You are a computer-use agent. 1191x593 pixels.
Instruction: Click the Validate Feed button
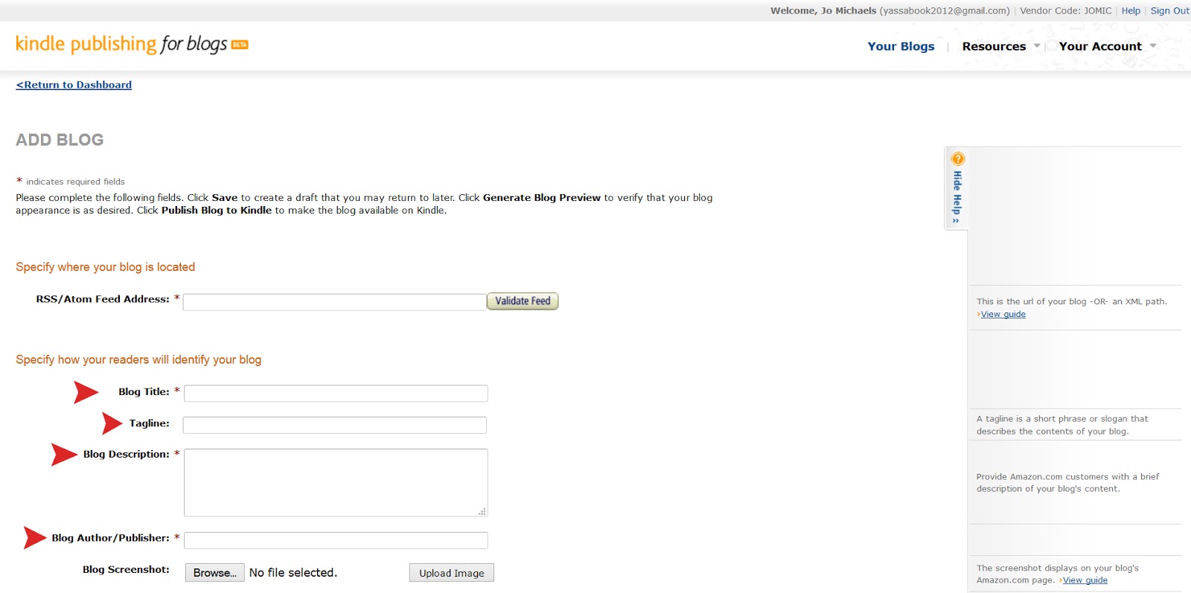(x=523, y=301)
